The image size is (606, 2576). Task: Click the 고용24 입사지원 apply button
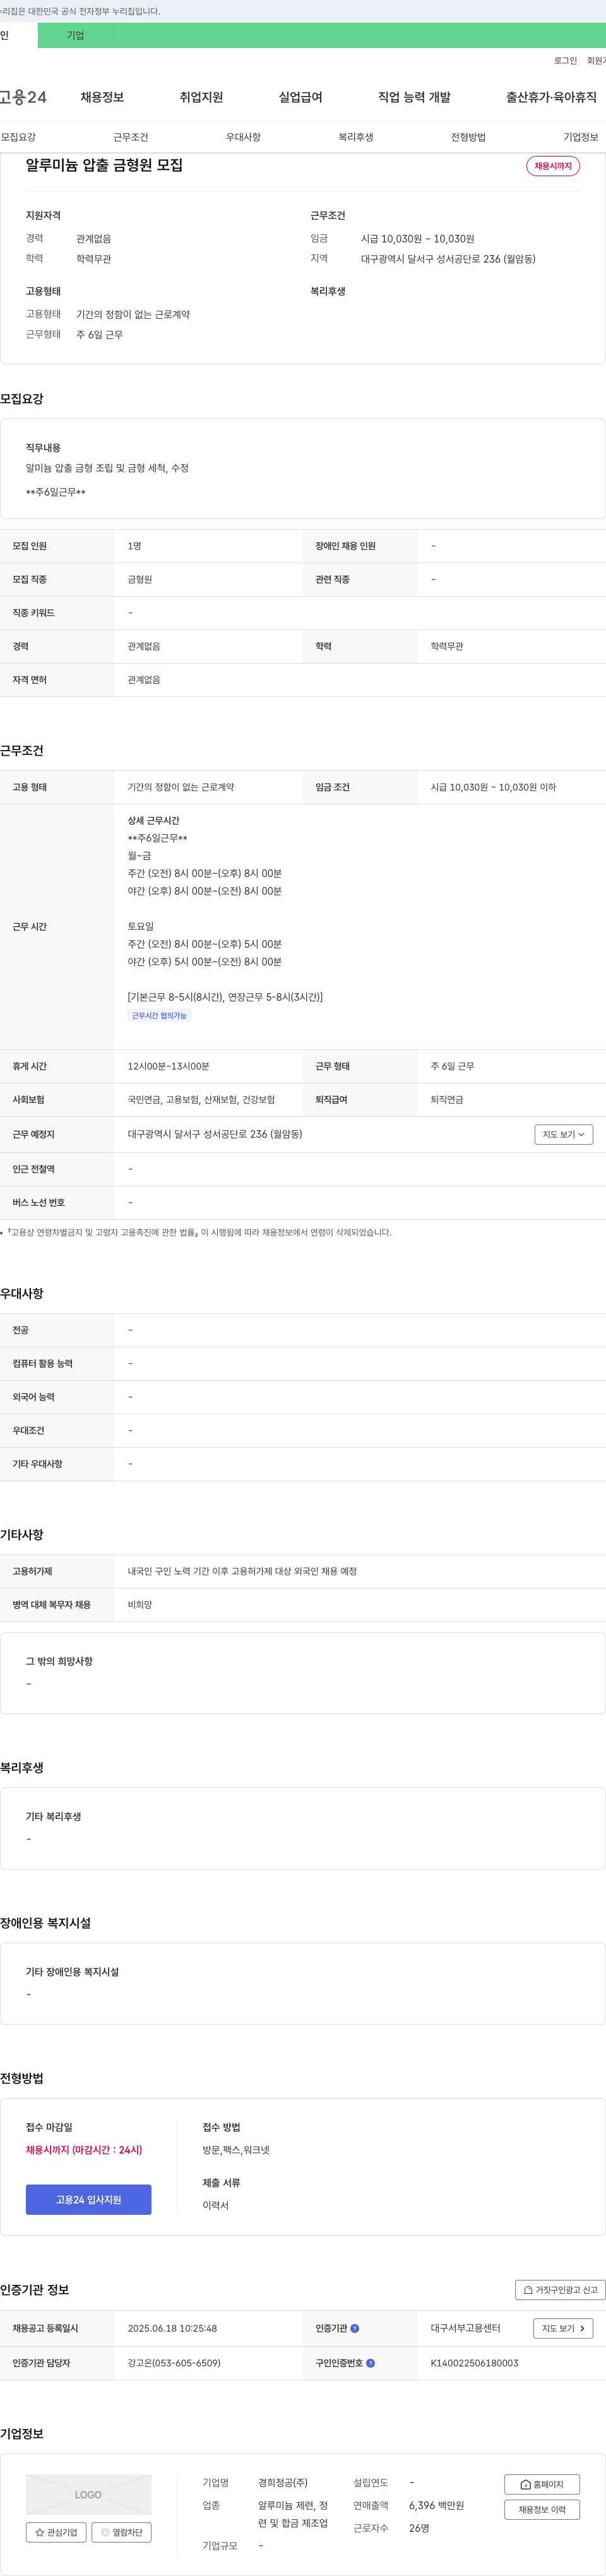(88, 2199)
